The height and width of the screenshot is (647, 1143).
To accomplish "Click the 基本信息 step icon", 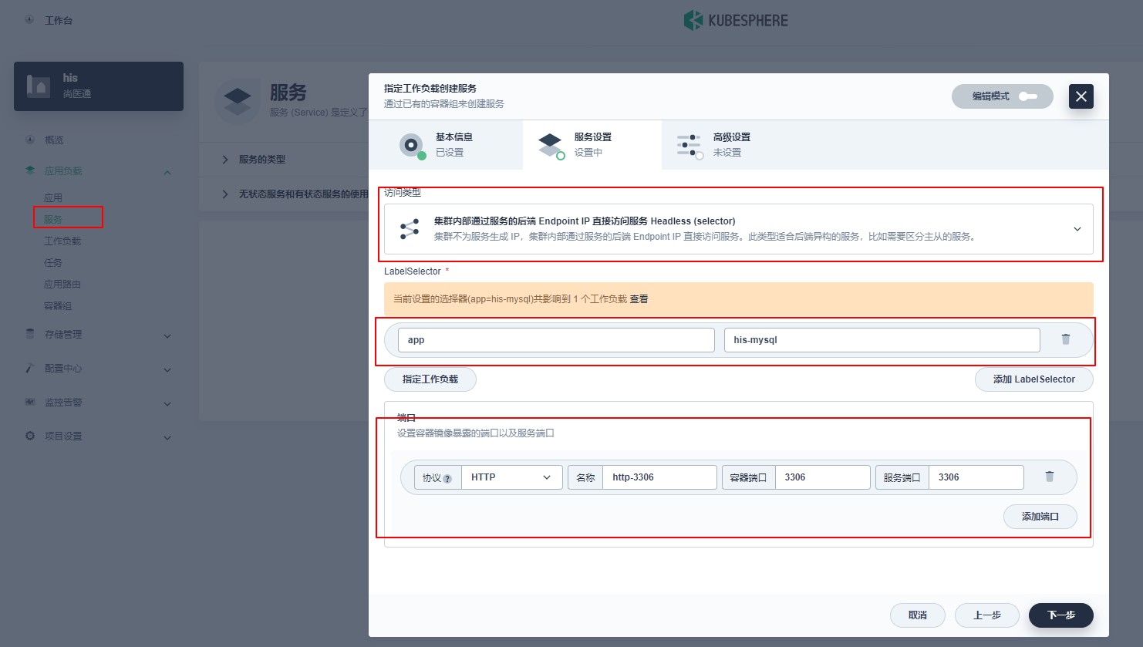I will tap(412, 145).
